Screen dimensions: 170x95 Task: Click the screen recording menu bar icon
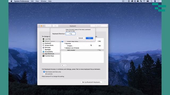pos(123,1)
